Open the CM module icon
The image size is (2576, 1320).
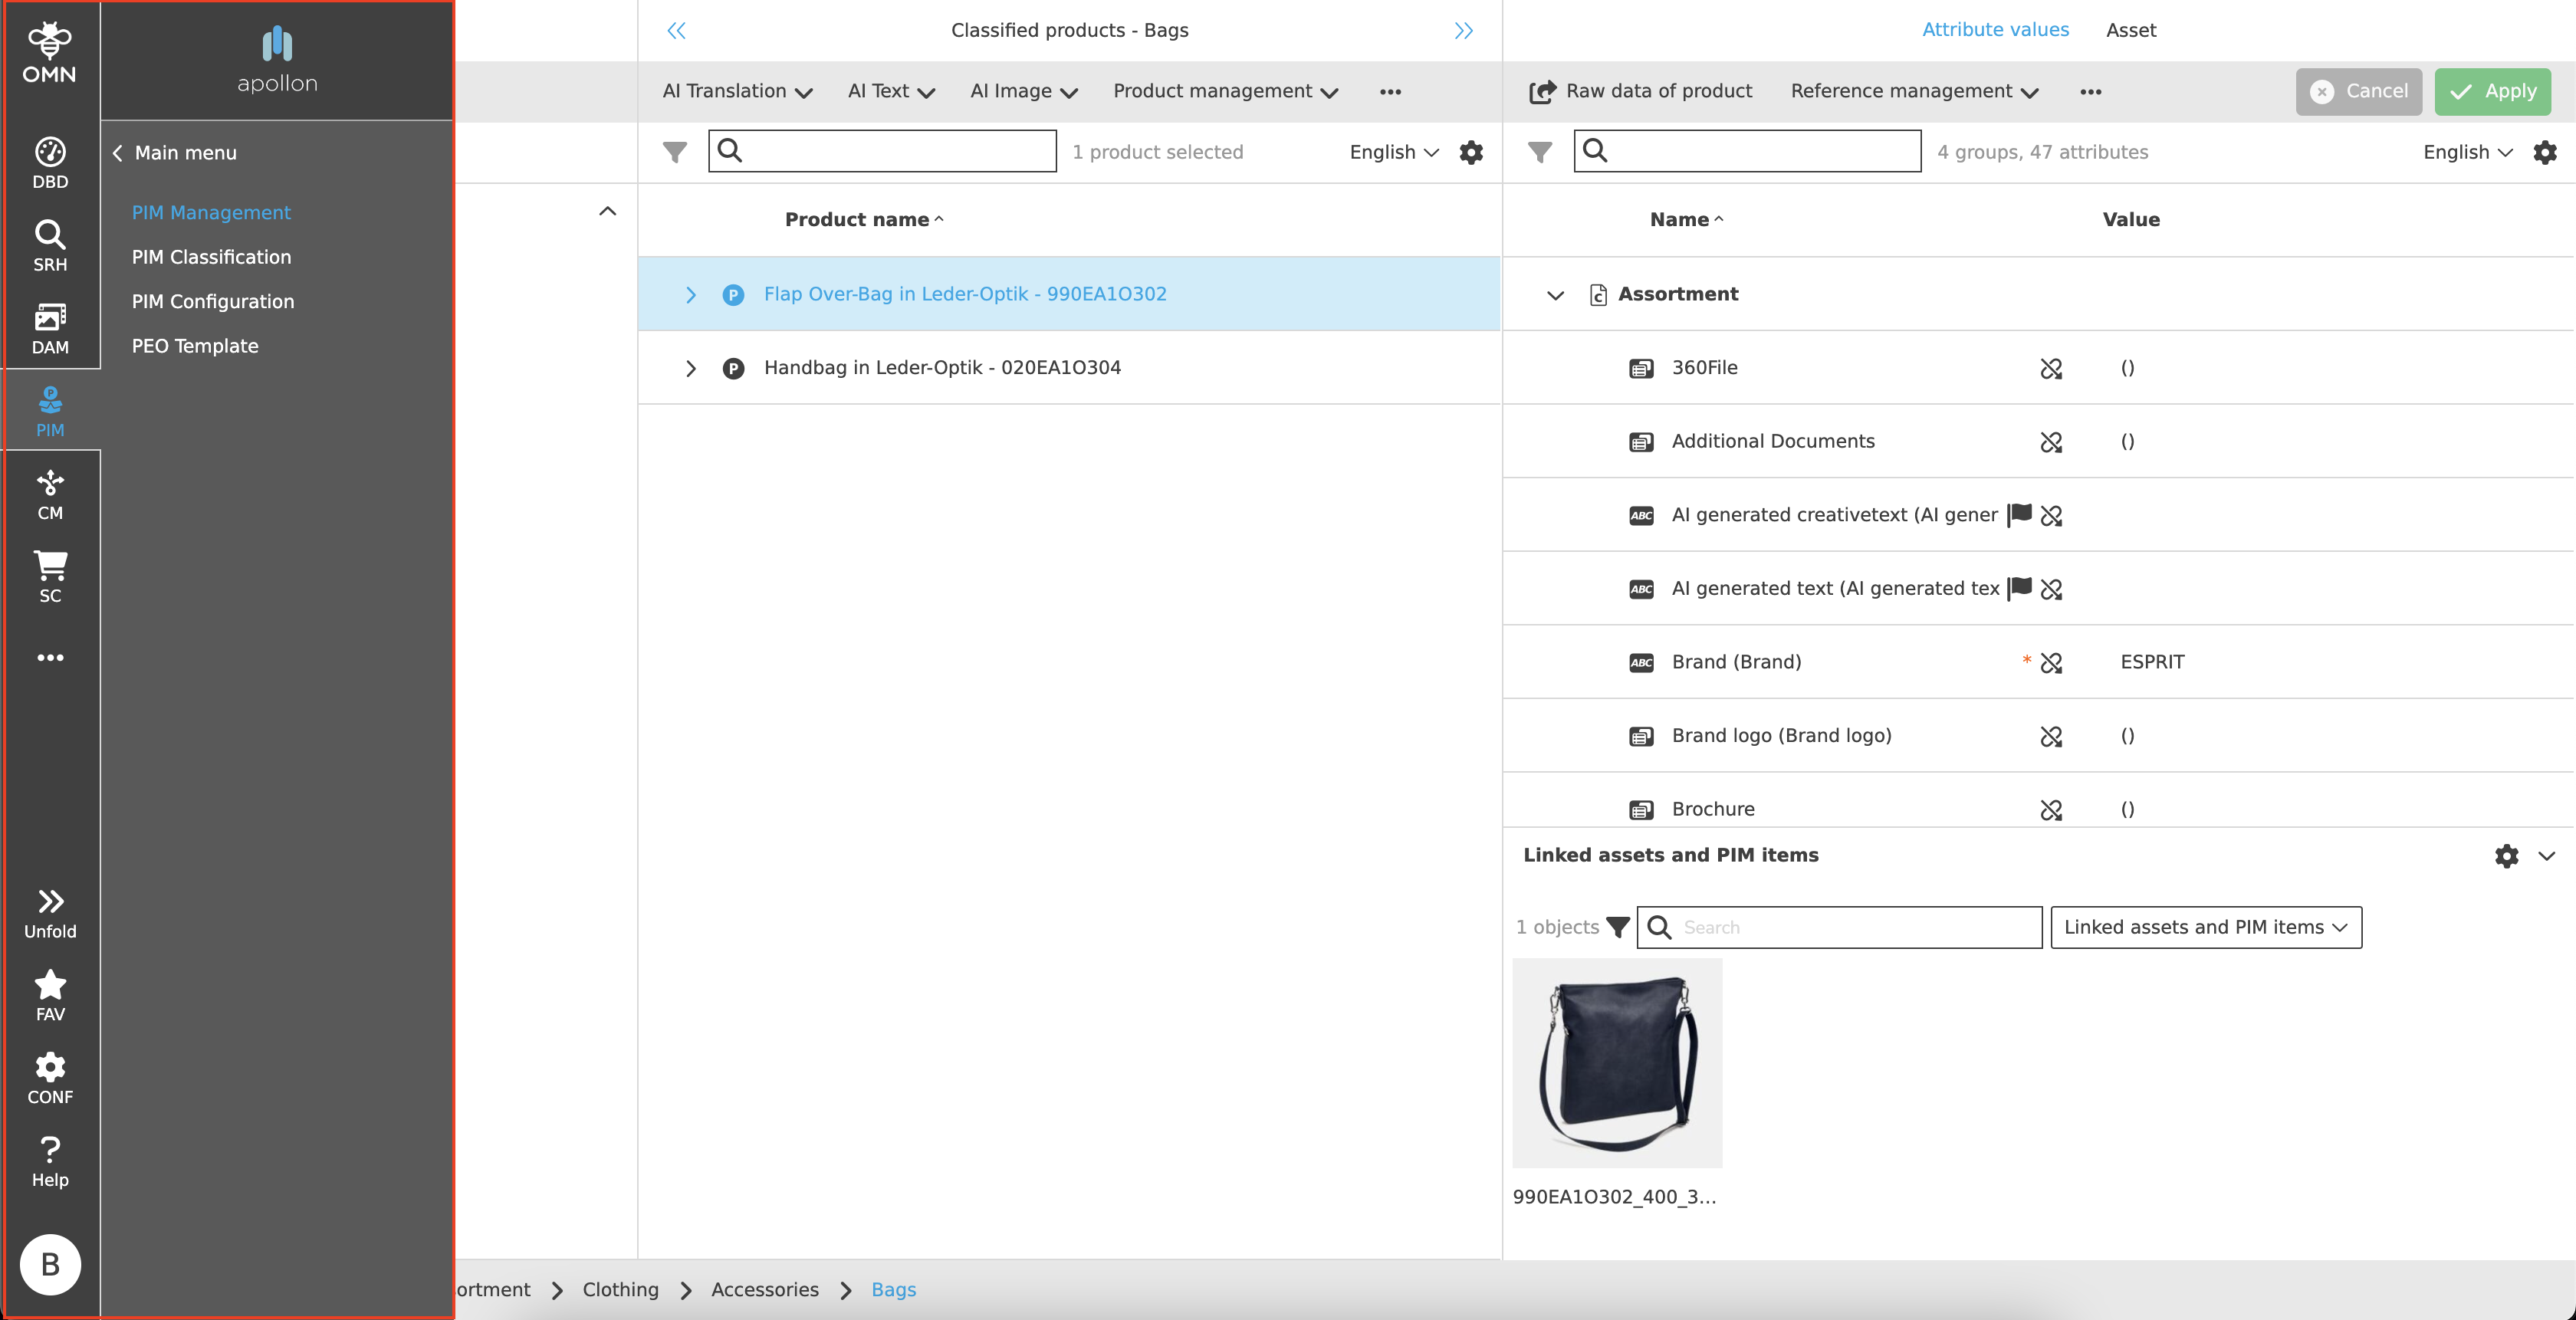point(50,494)
